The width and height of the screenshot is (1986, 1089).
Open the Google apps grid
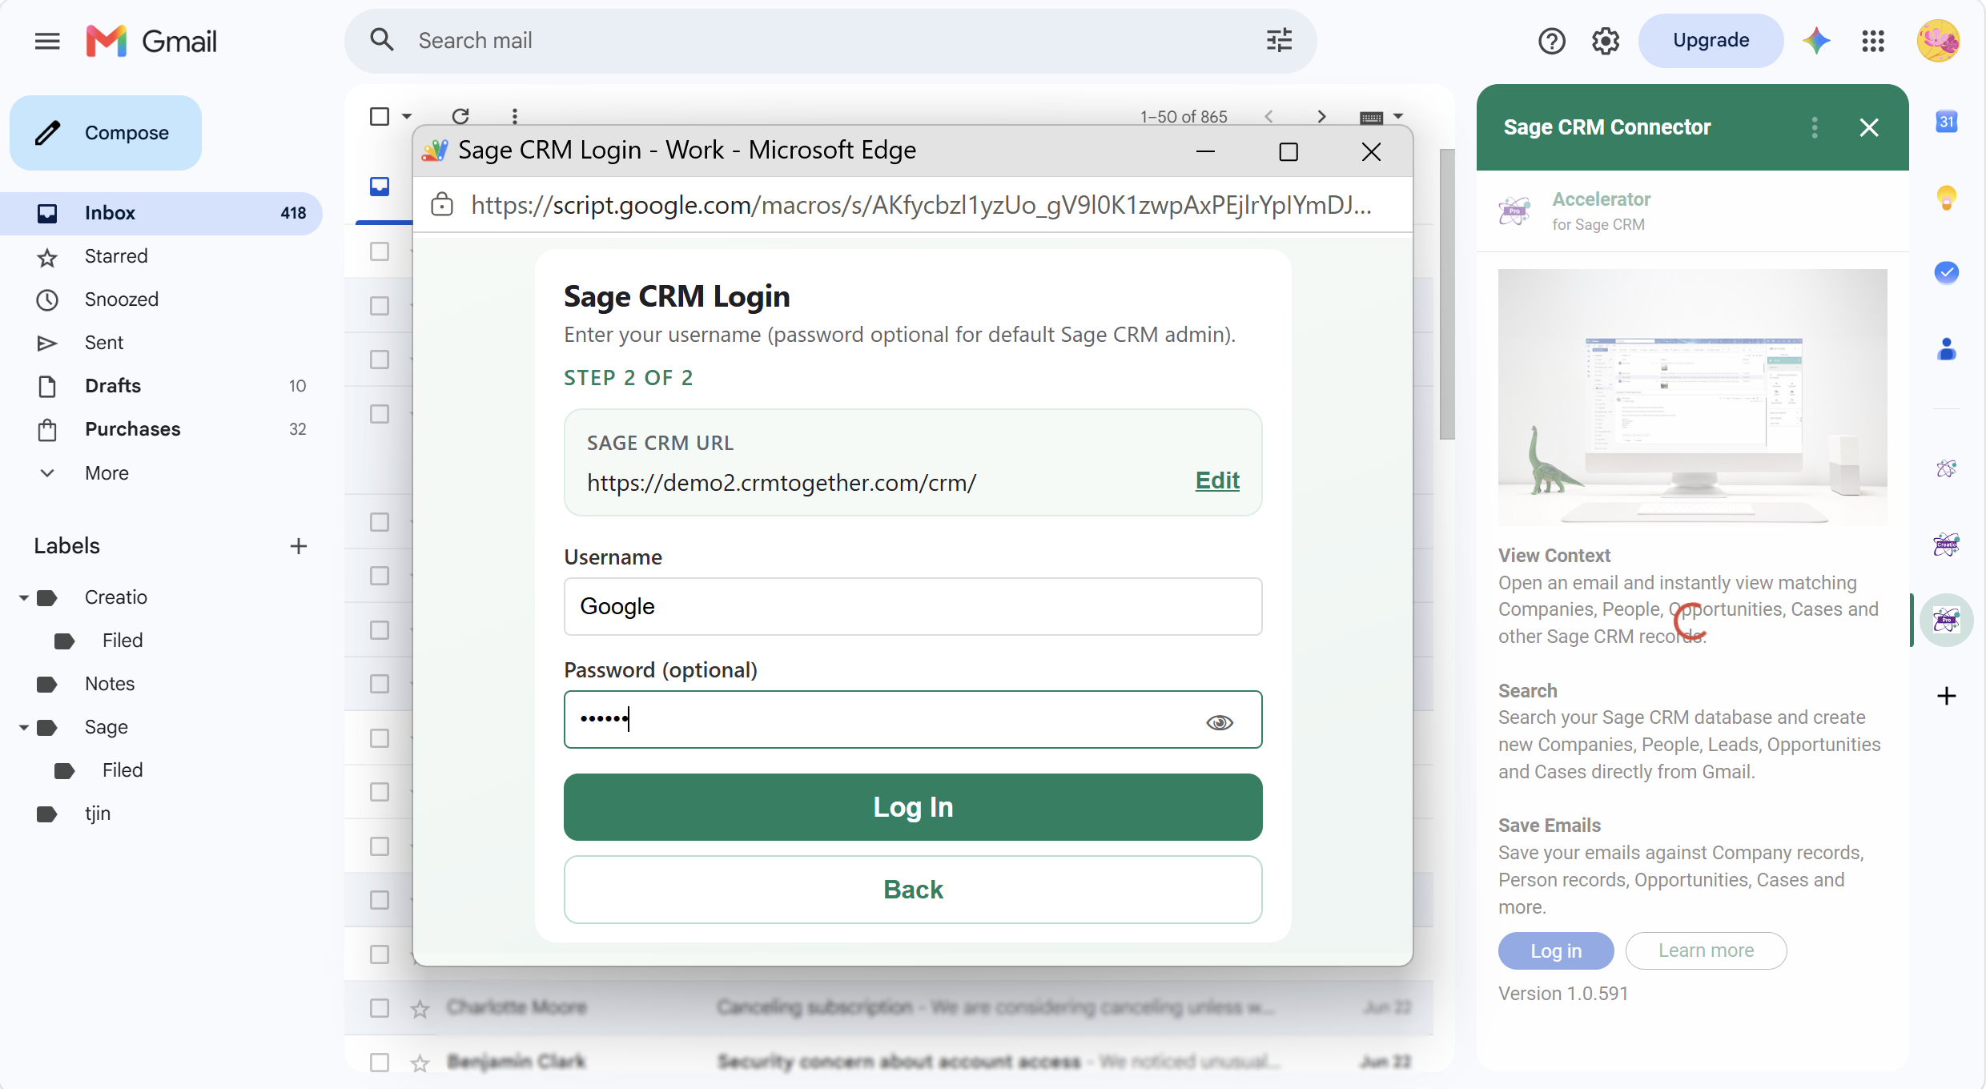tap(1873, 41)
